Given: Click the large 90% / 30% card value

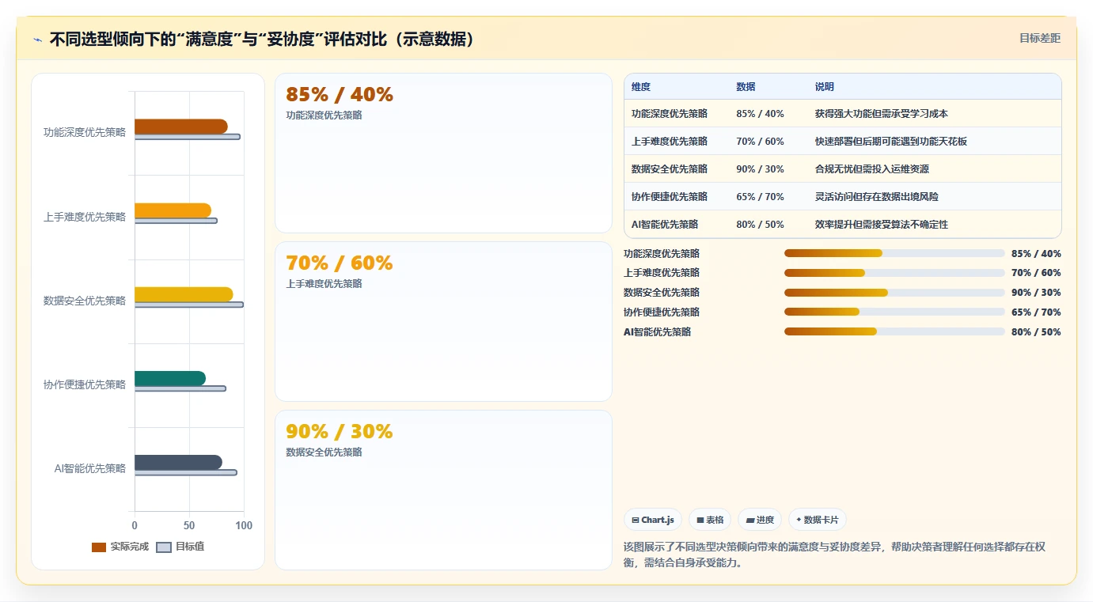Looking at the screenshot, I should pyautogui.click(x=340, y=432).
